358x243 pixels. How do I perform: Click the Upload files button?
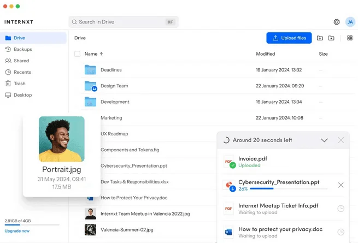[289, 38]
